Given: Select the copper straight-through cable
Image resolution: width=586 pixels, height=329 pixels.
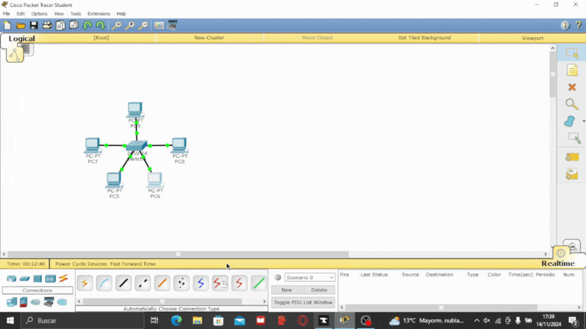Looking at the screenshot, I should [x=124, y=283].
